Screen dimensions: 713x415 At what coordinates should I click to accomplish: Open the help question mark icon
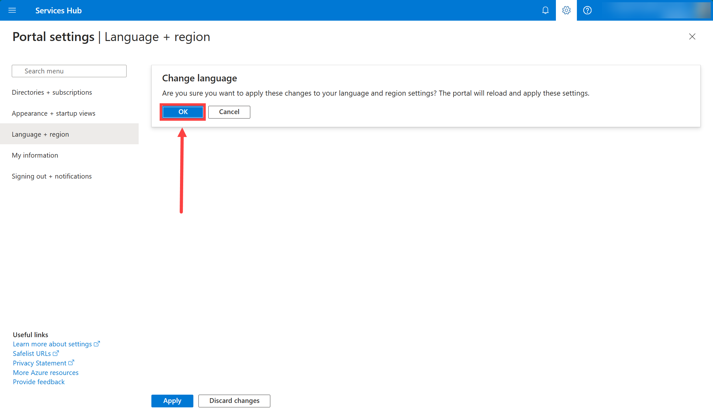coord(587,10)
